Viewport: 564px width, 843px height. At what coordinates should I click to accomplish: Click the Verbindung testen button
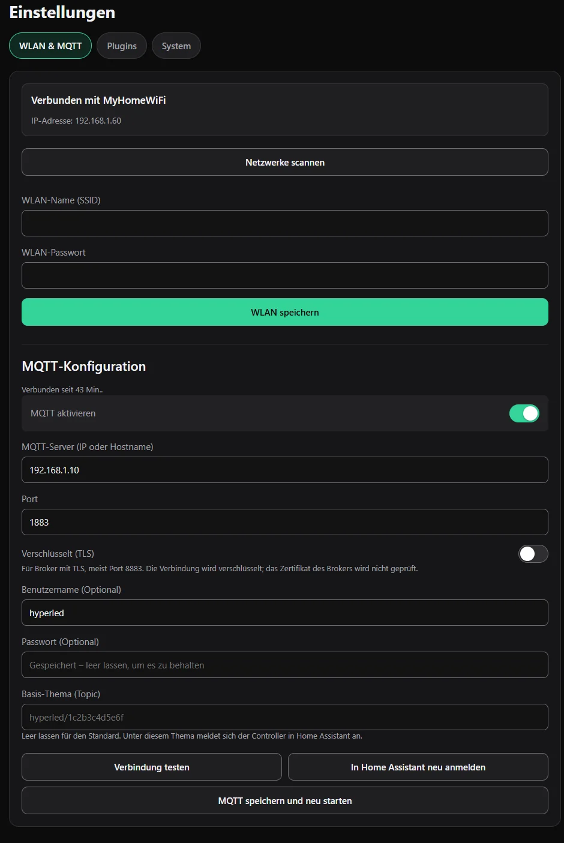point(152,767)
